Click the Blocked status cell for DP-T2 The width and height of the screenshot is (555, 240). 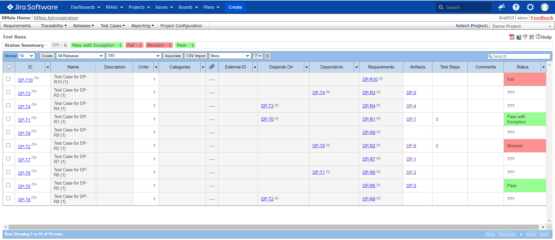[525, 146]
